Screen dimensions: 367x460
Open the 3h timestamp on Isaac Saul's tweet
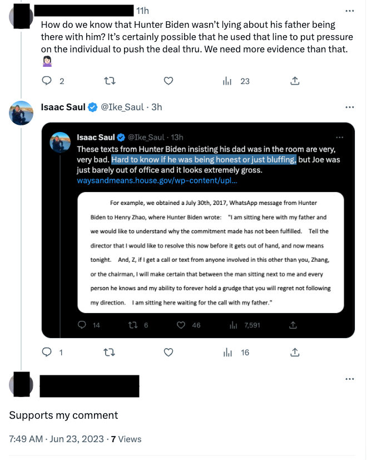click(x=157, y=107)
